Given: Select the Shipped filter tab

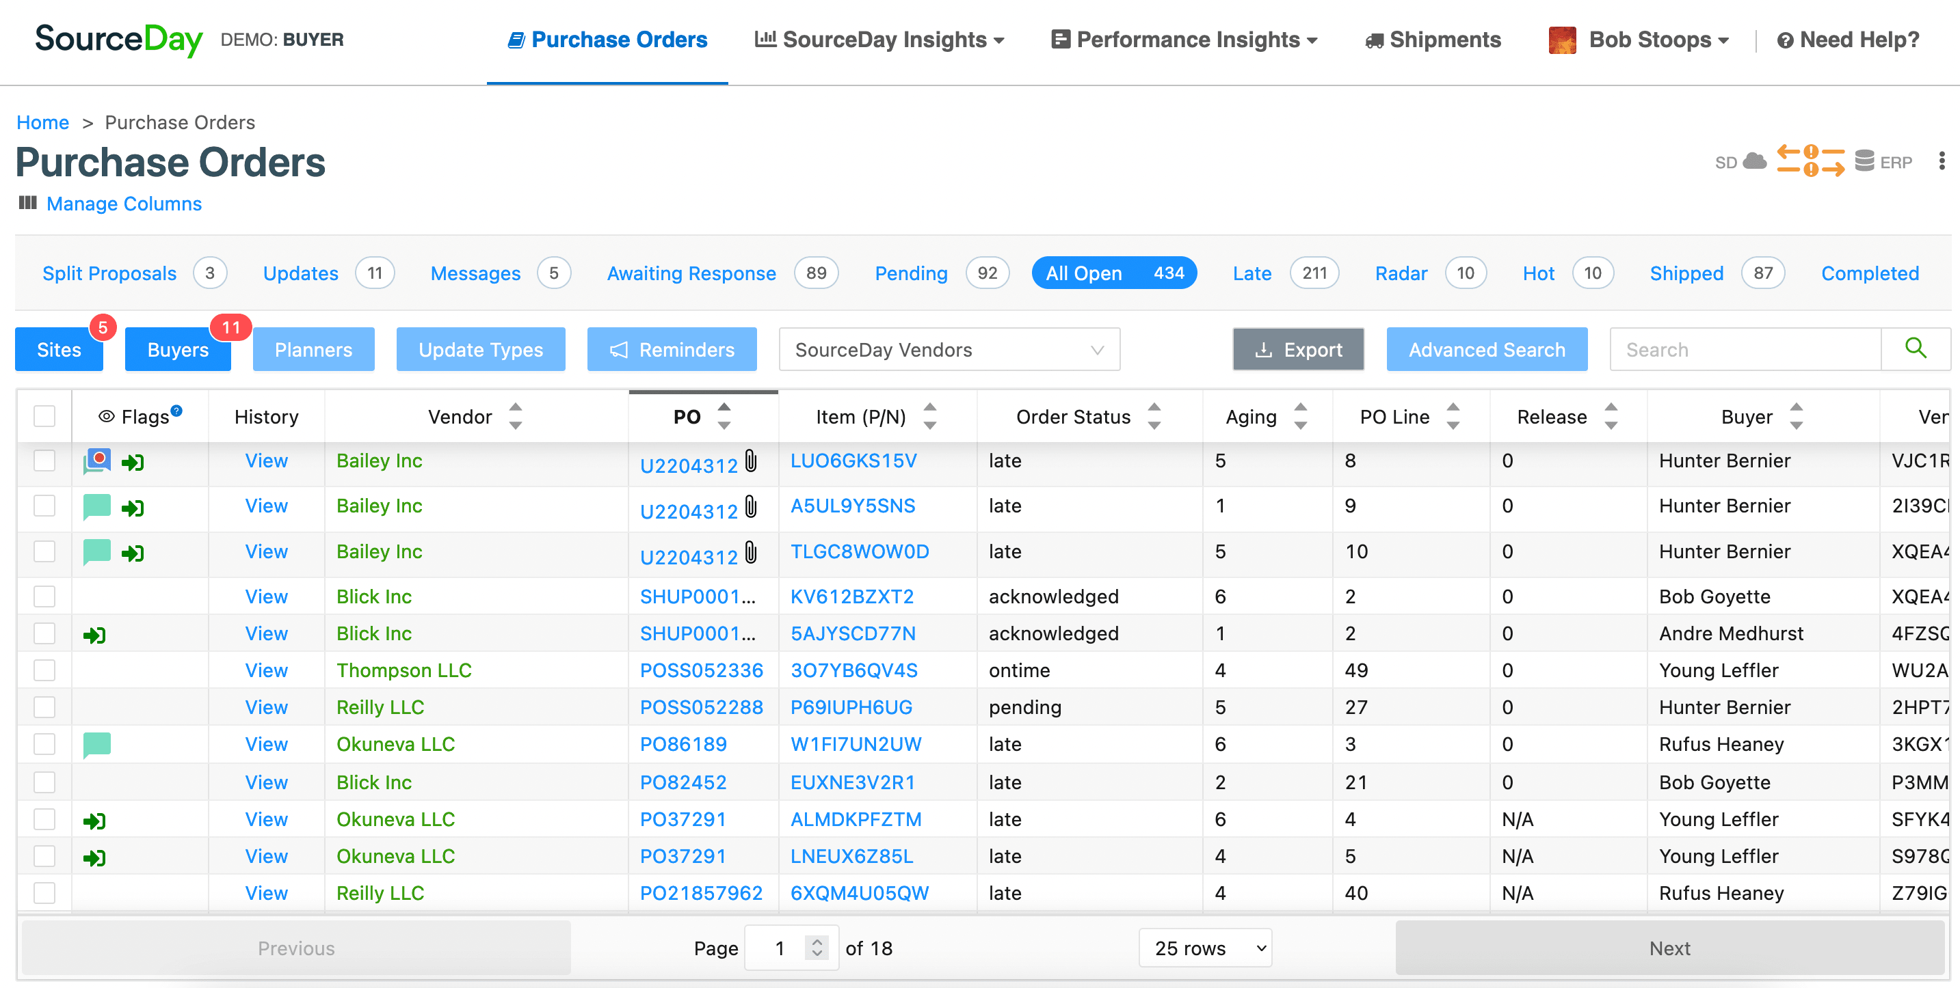Looking at the screenshot, I should coord(1717,273).
